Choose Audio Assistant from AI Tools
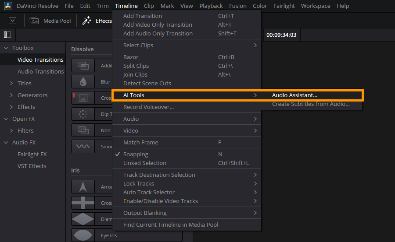 click(311, 95)
